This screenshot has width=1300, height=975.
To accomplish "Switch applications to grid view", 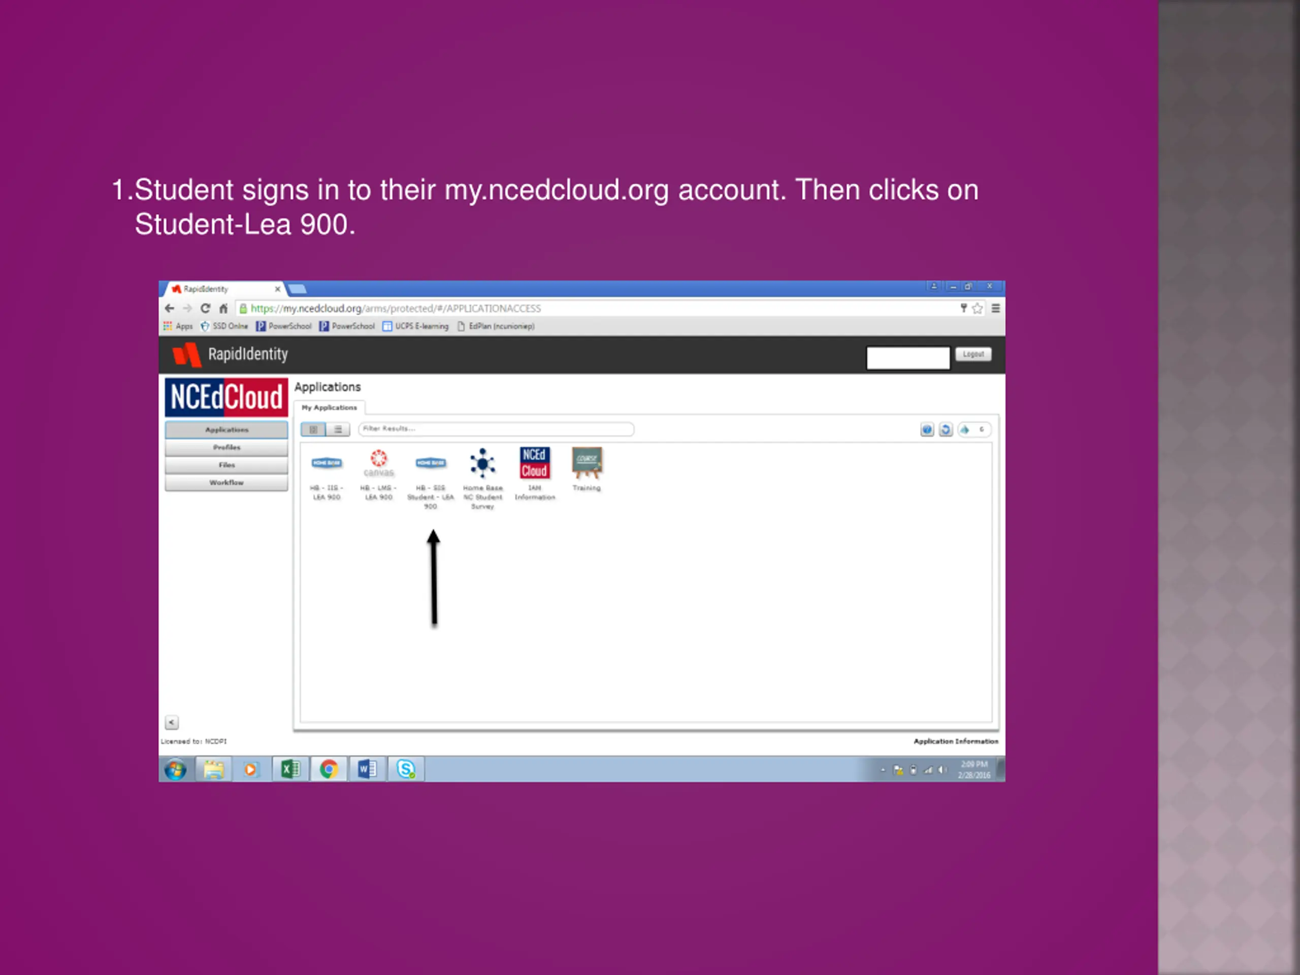I will [313, 430].
